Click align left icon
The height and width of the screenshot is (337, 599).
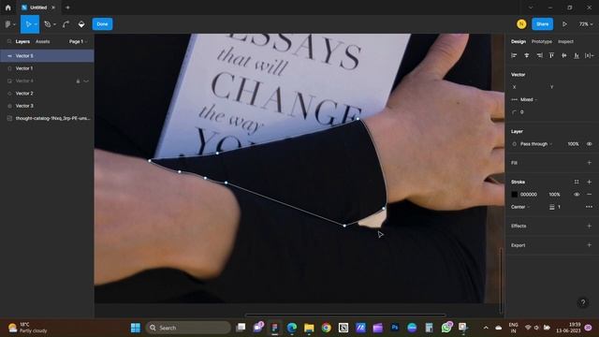[514, 56]
